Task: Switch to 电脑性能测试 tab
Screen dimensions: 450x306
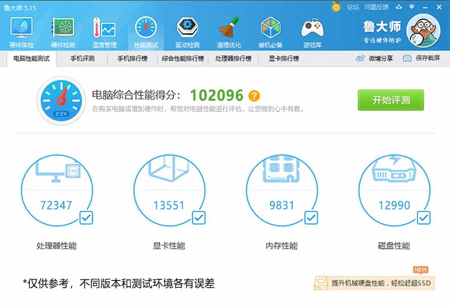Action: [31, 59]
